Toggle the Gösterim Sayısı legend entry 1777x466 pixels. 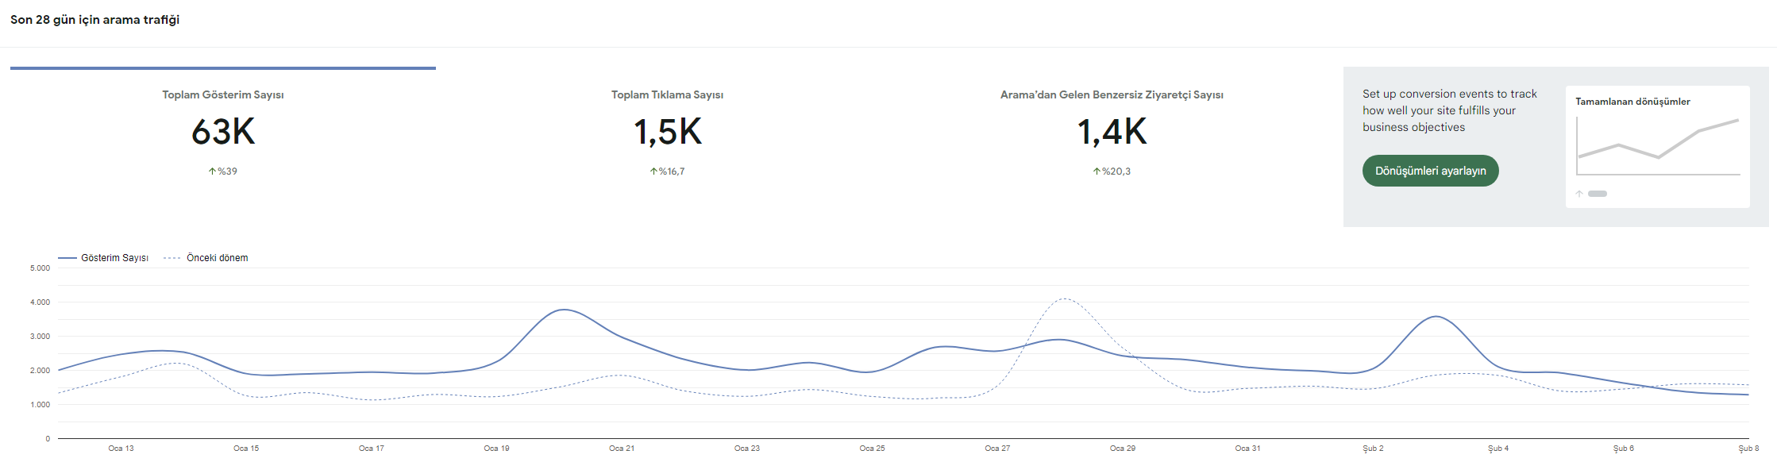pos(103,258)
